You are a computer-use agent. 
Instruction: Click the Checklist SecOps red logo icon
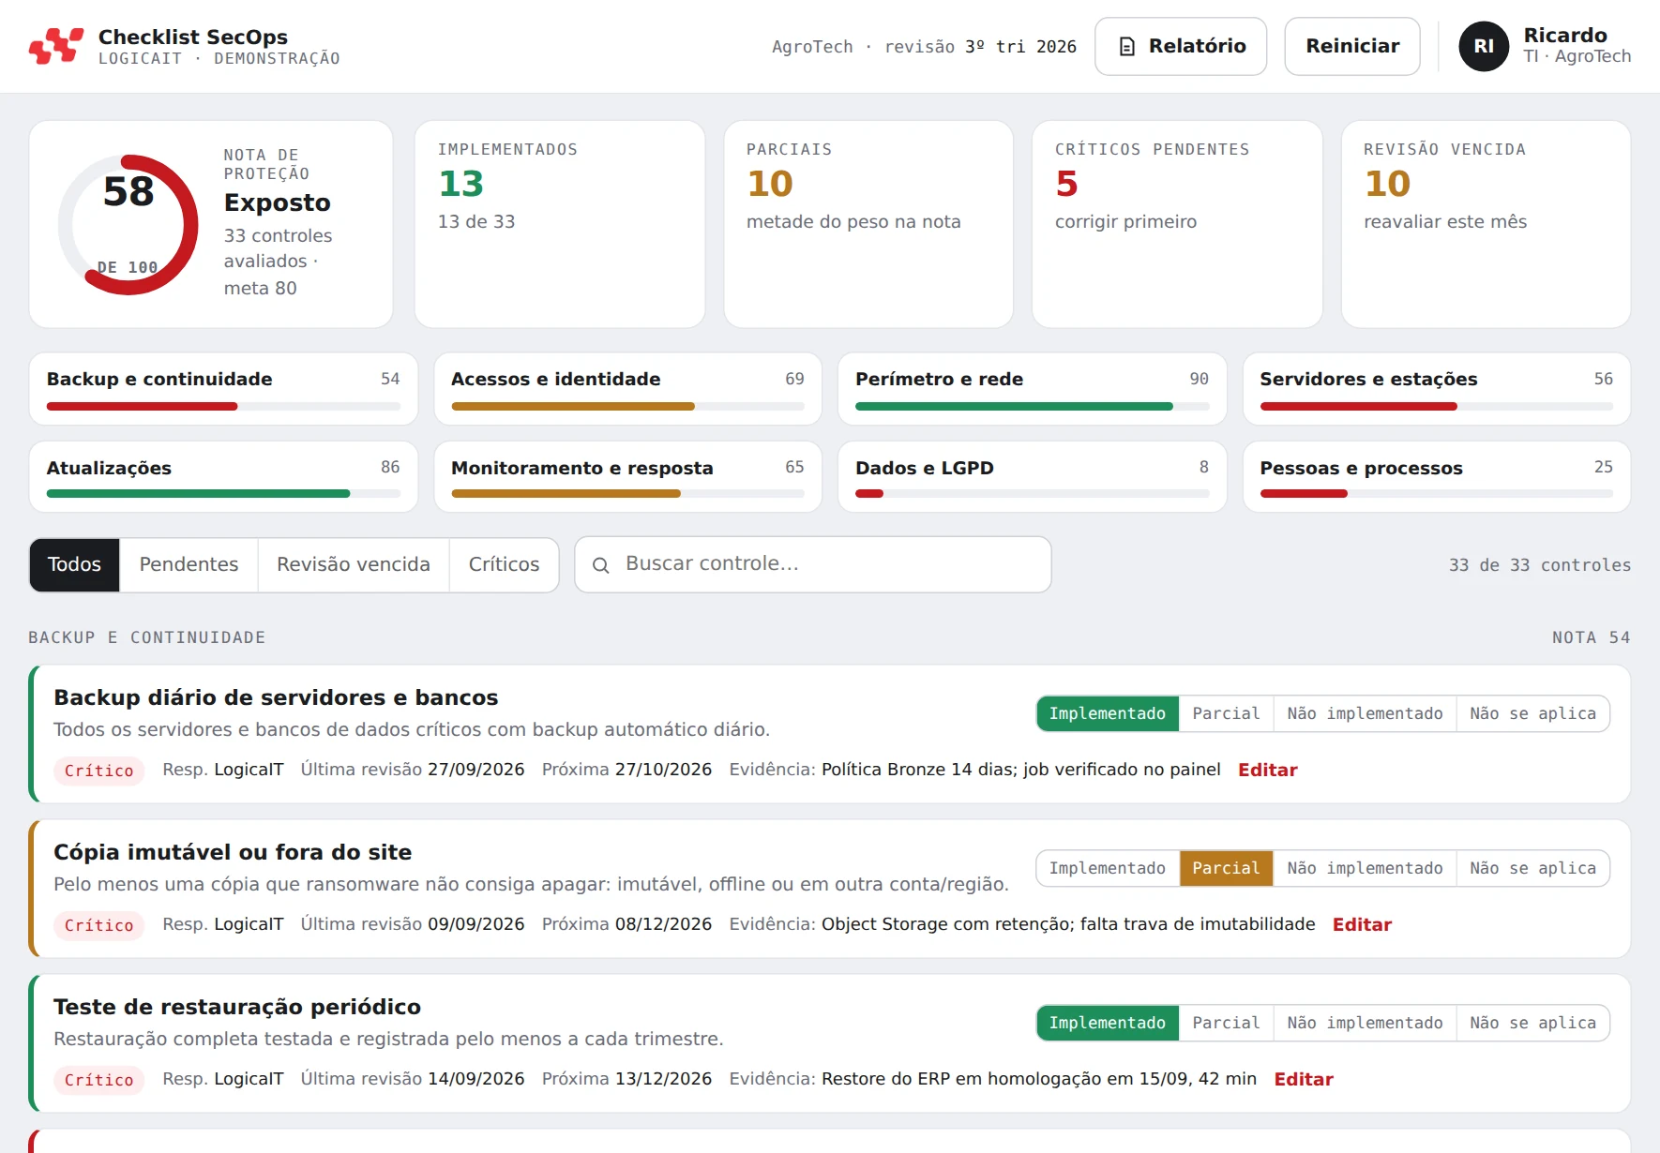(56, 46)
